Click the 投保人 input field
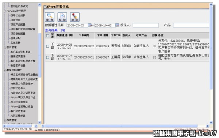 (x=146, y=25)
